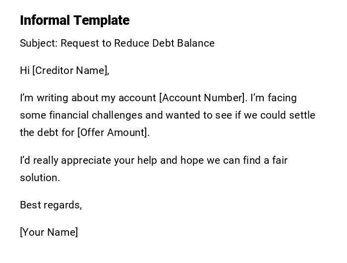The image size is (347, 263).
Task: Click the "Informal Template" heading
Action: [x=74, y=20]
